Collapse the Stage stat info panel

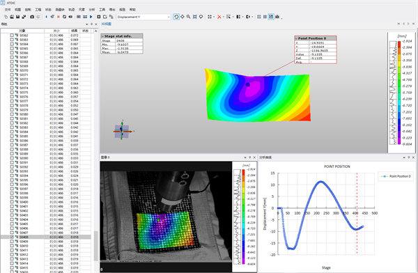(102, 36)
